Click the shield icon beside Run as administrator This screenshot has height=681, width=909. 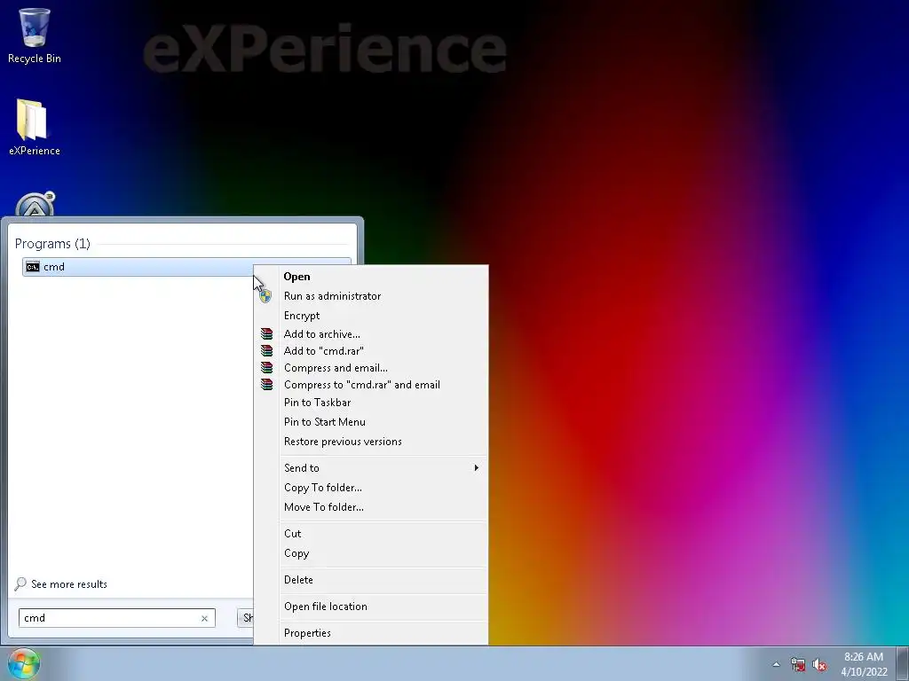tap(265, 296)
